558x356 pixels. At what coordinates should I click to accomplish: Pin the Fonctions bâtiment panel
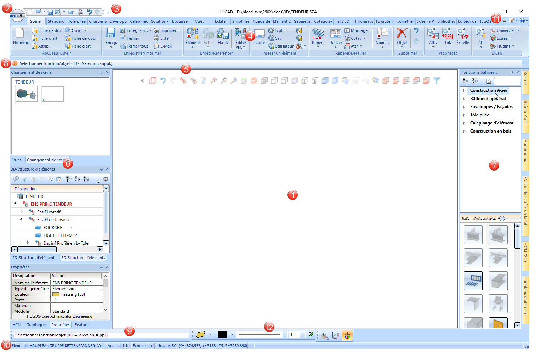pos(512,72)
